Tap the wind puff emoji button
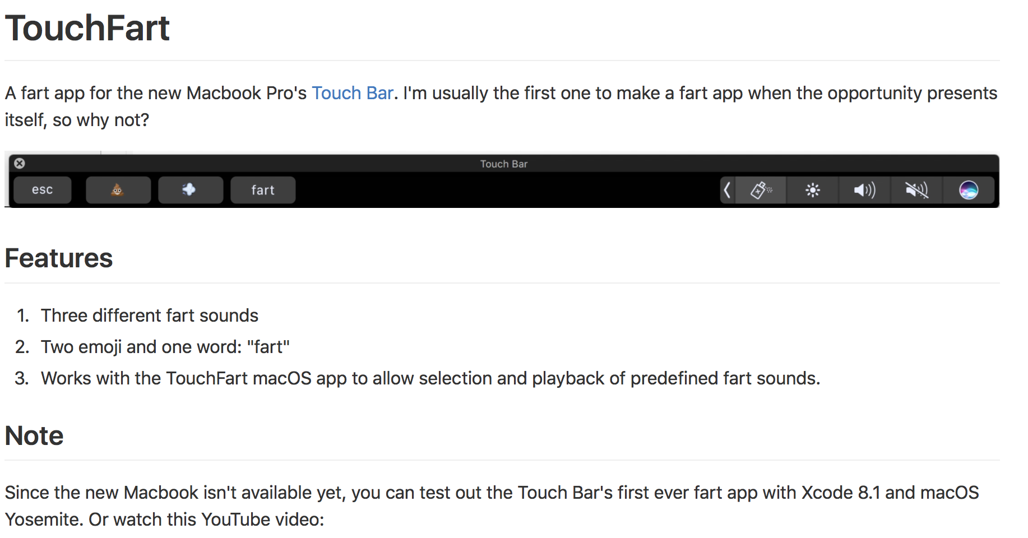The width and height of the screenshot is (1028, 538). 190,190
